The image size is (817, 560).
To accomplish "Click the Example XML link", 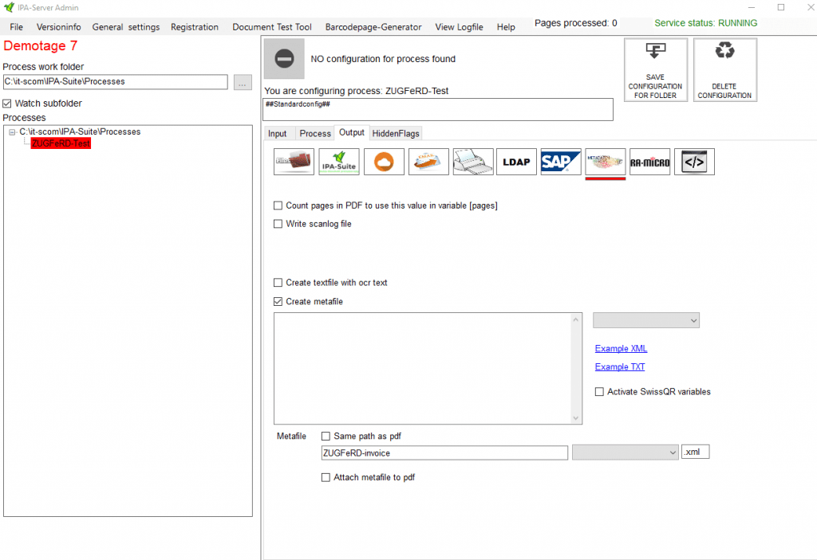I will tap(621, 349).
